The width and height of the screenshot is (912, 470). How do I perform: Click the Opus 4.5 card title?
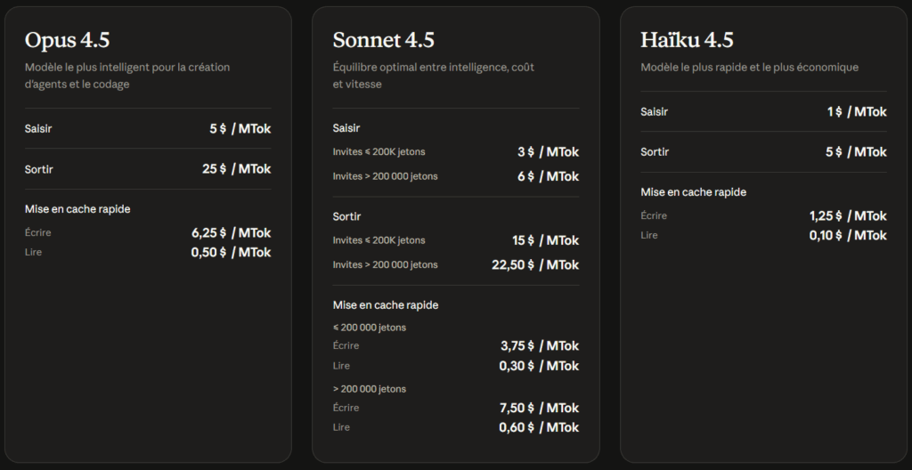point(67,40)
